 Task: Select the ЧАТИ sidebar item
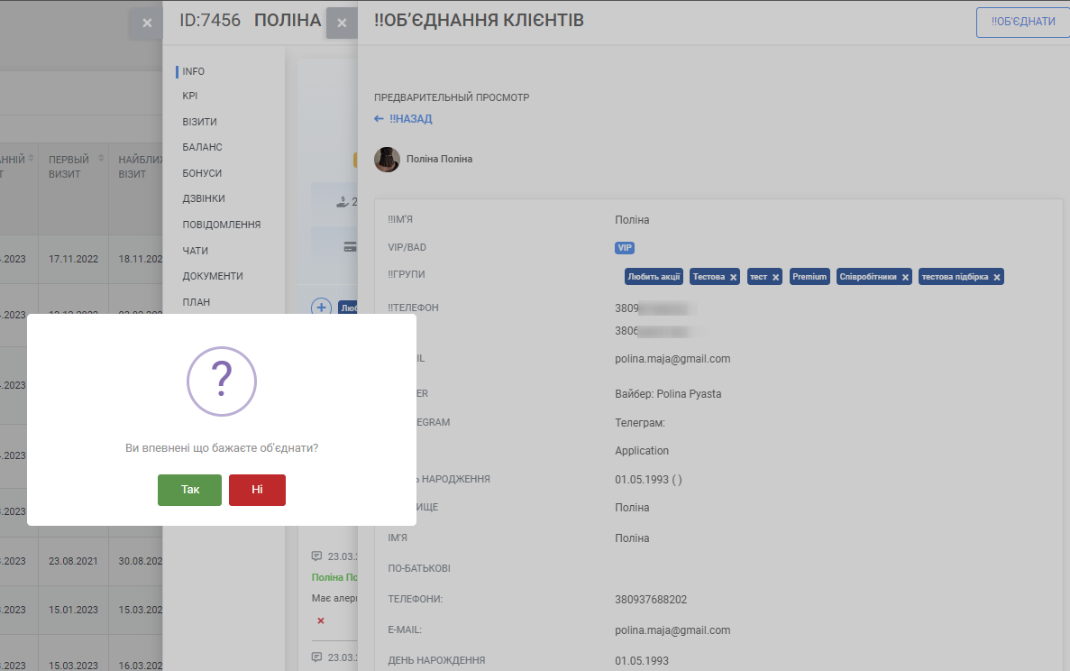(x=196, y=251)
